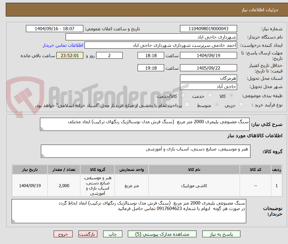Click the expand arrow icon in شرح کلی نیاز box

[x=42, y=128]
